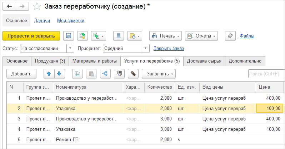Click the save (floppy disk) icon

tap(69, 36)
